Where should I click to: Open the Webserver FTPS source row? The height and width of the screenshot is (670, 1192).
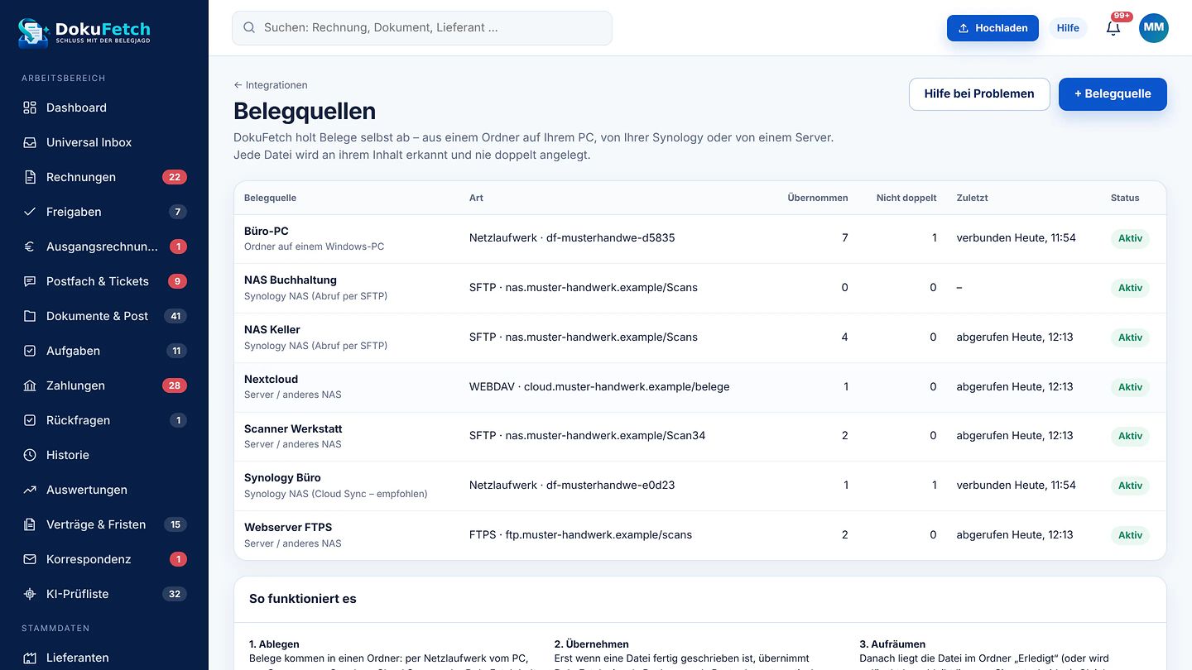(x=700, y=535)
